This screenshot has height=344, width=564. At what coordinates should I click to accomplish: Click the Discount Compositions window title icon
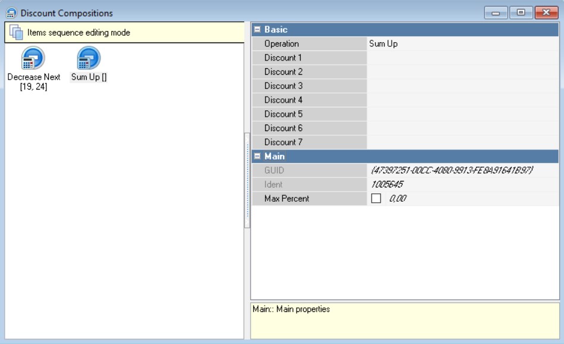[11, 13]
